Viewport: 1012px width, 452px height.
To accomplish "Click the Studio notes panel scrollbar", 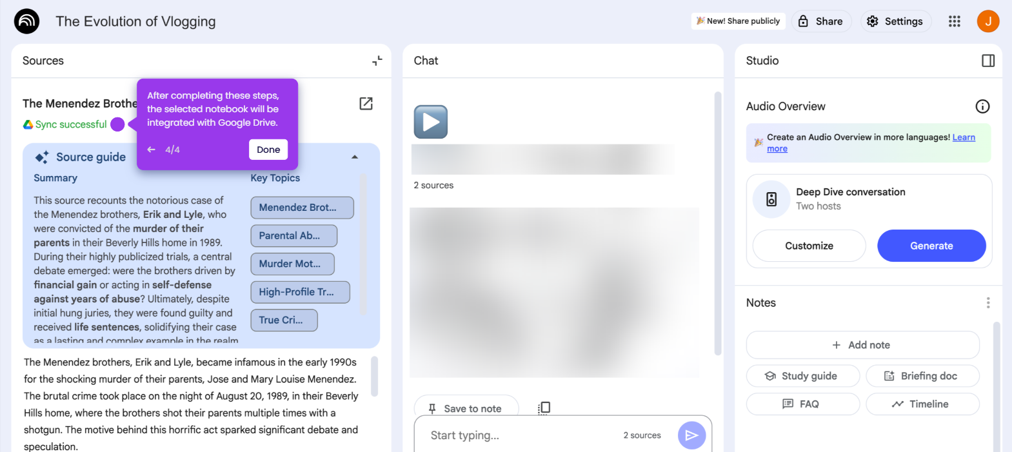I will [x=997, y=386].
